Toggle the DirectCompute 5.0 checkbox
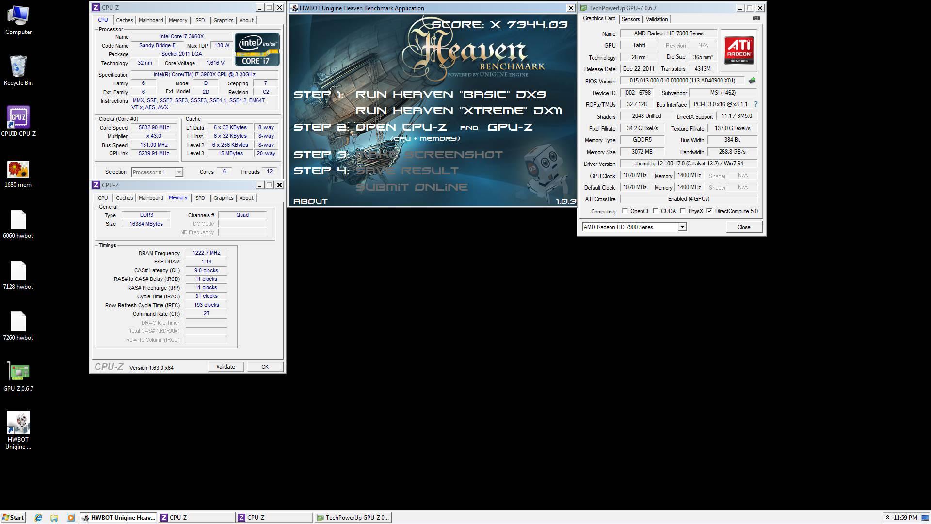 [709, 211]
